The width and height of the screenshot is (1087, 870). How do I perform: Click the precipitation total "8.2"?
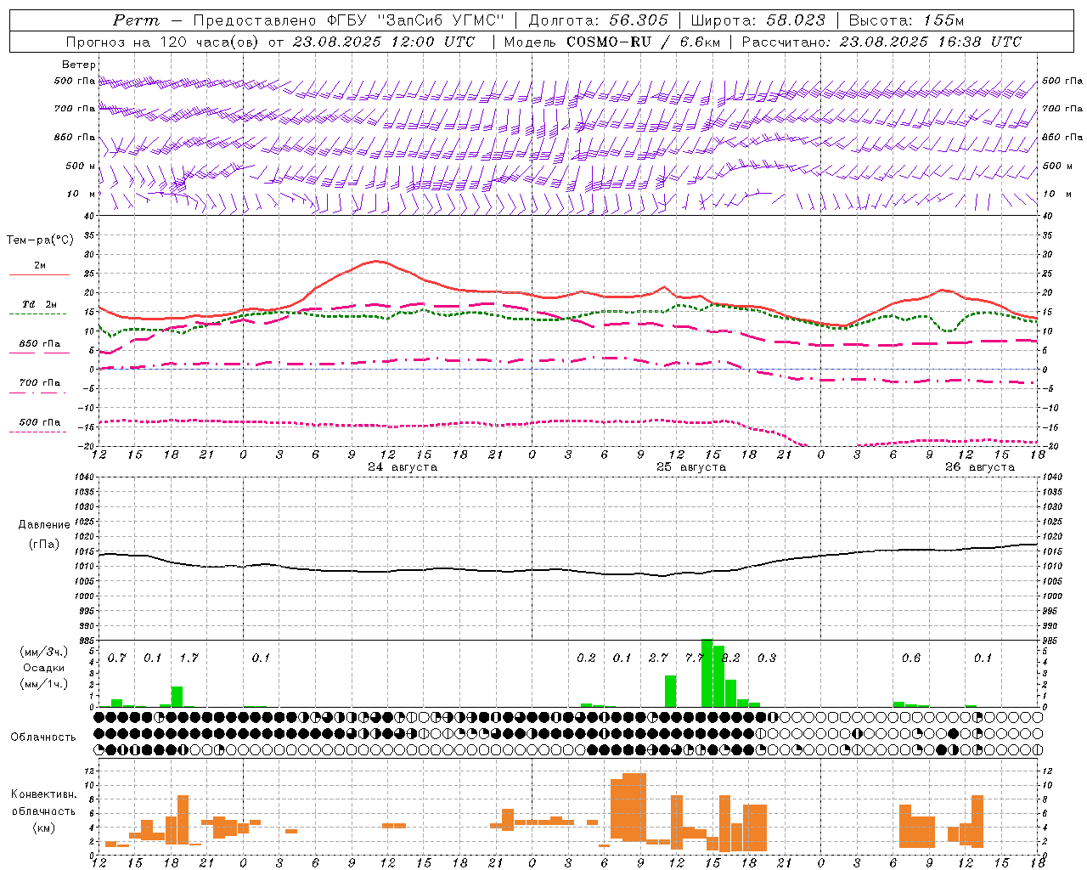(730, 658)
